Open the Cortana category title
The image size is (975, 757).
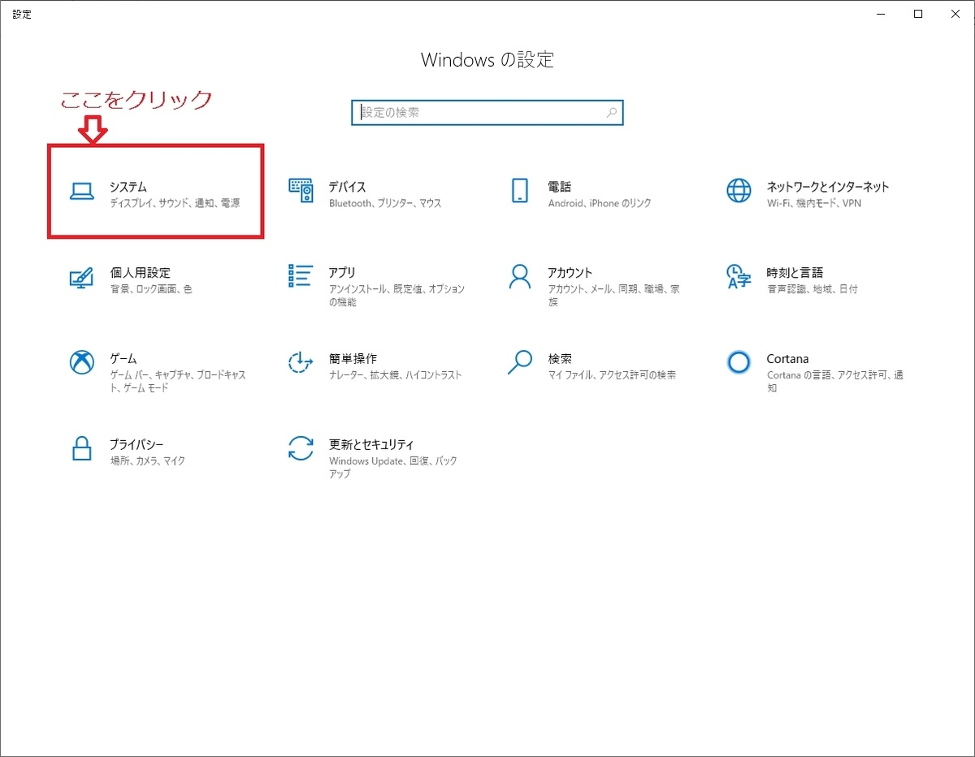point(787,359)
